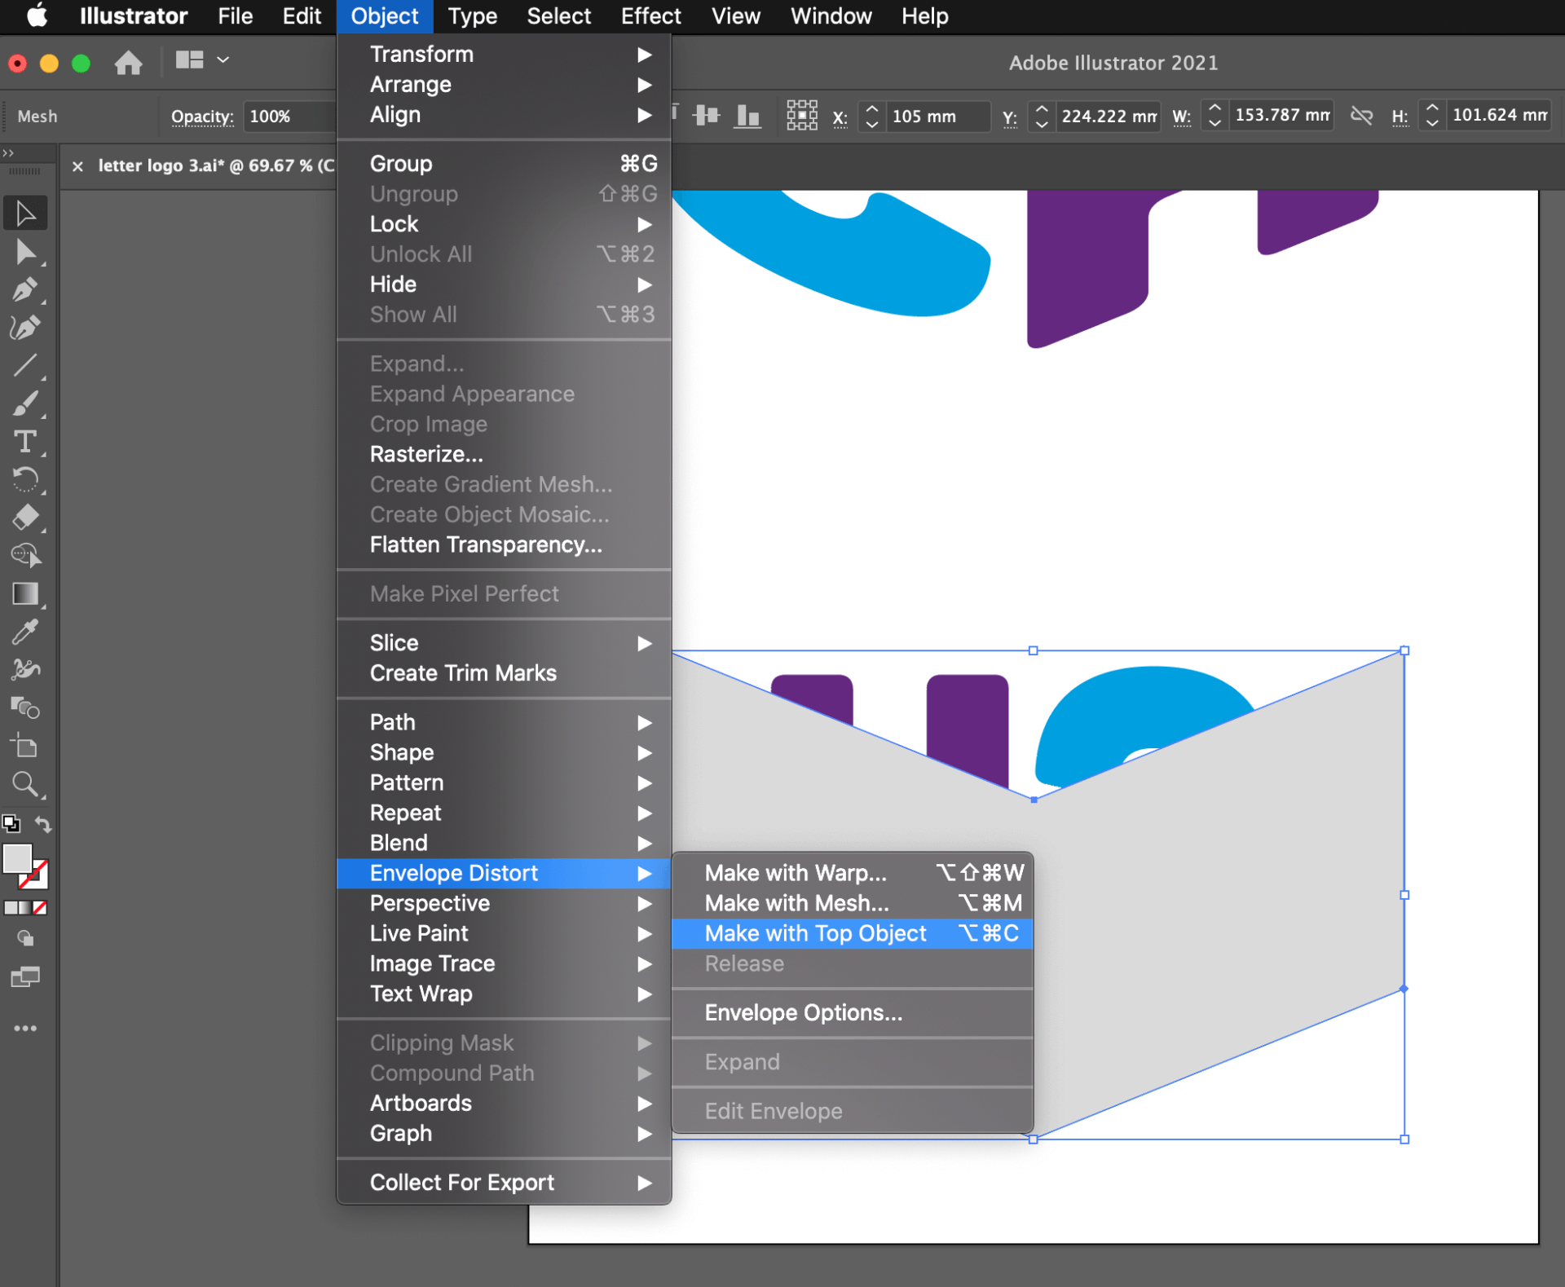The height and width of the screenshot is (1287, 1565).
Task: Select the Zoom tool
Action: point(25,784)
